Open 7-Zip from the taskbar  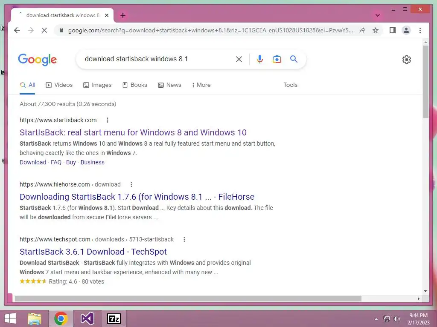pos(114,318)
